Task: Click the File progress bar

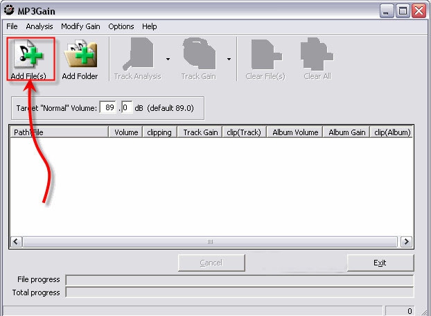Action: pos(240,280)
